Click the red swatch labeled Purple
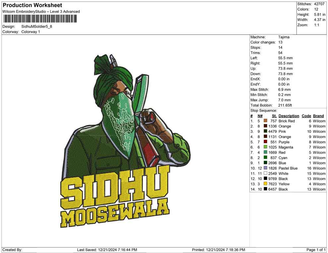 tap(265, 142)
